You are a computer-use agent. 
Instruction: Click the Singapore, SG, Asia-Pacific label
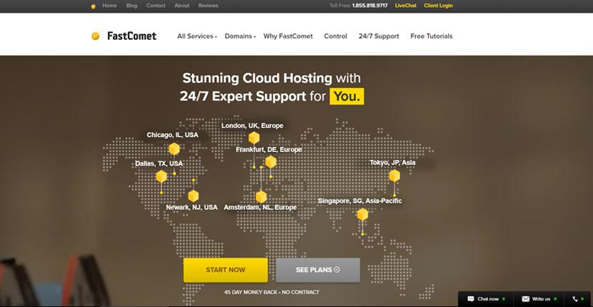pyautogui.click(x=359, y=201)
